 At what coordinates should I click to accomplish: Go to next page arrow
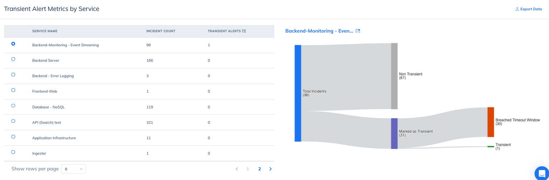(271, 169)
